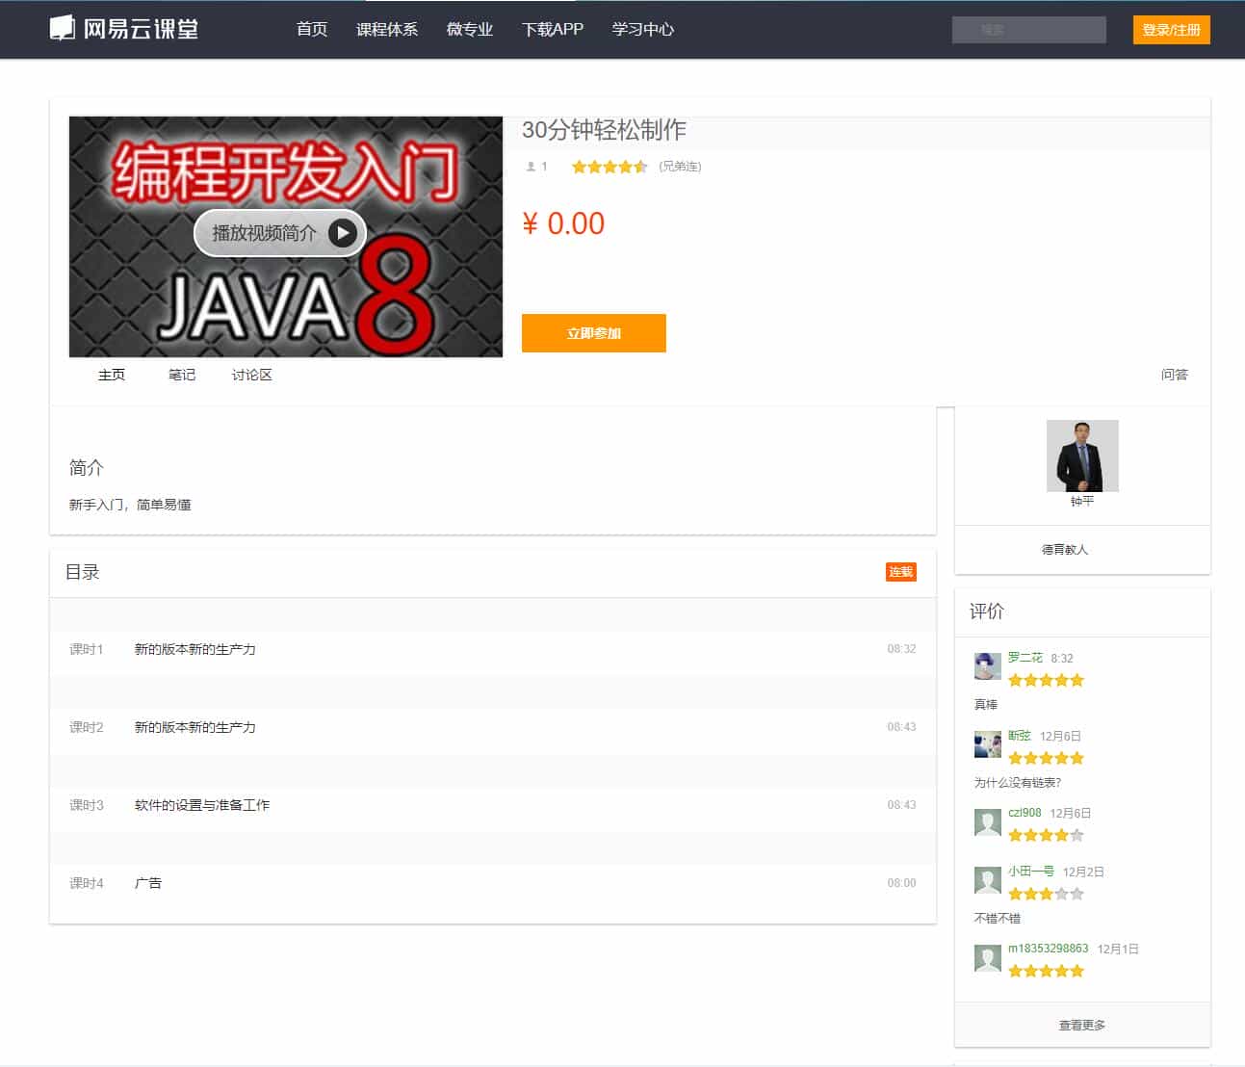The image size is (1245, 1067).
Task: Click the intro text 新手入门，简单易懂
Action: click(130, 505)
